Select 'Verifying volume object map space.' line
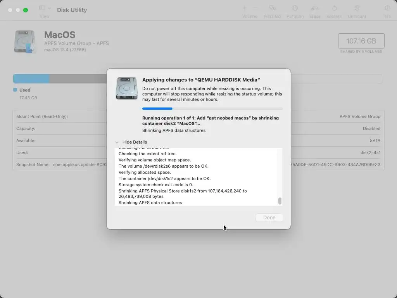 pos(155,160)
